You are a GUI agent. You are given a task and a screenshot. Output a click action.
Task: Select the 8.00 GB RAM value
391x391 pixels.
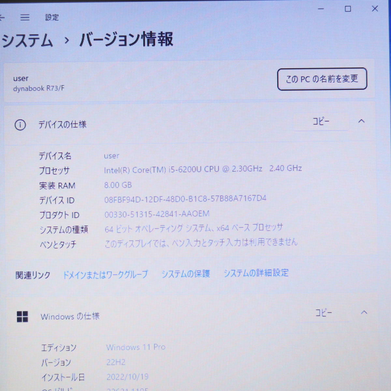click(x=118, y=185)
